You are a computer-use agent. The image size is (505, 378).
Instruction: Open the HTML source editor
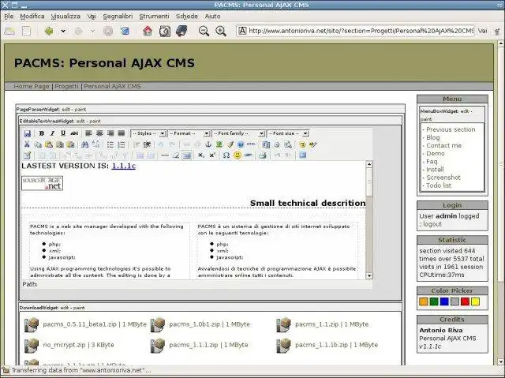251,144
